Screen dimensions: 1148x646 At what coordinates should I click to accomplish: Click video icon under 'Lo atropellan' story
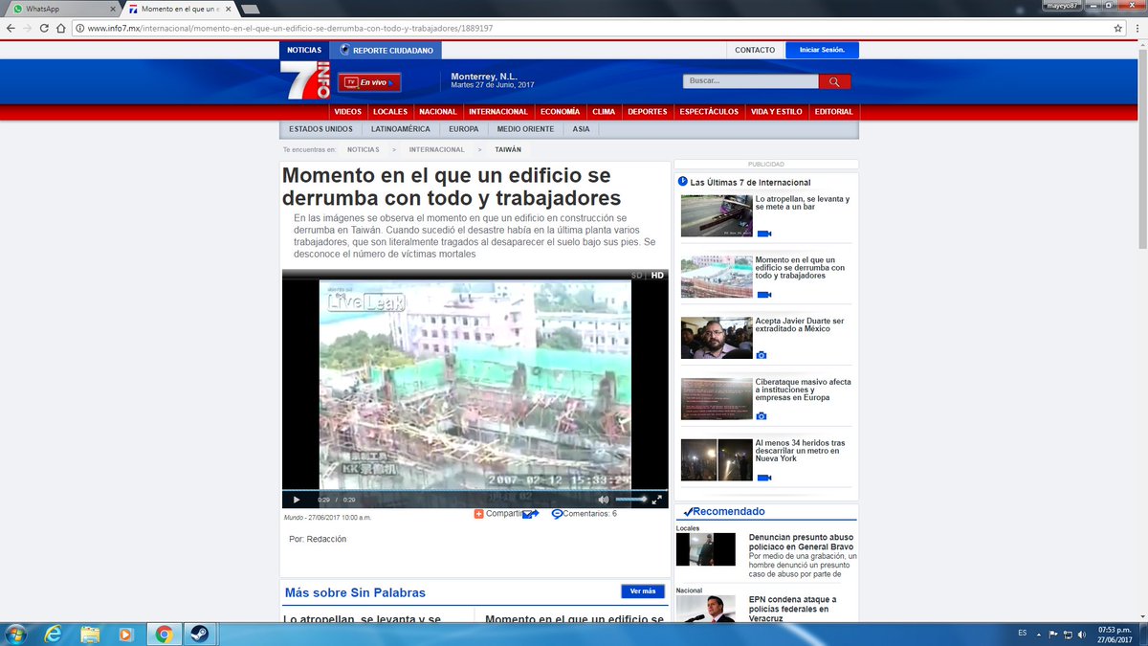763,234
